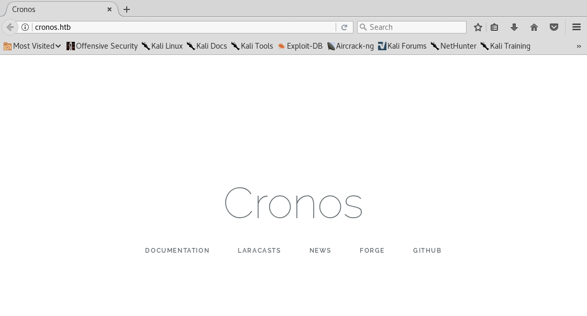Open a new tab with plus button
This screenshot has height=316, width=587.
coord(127,9)
